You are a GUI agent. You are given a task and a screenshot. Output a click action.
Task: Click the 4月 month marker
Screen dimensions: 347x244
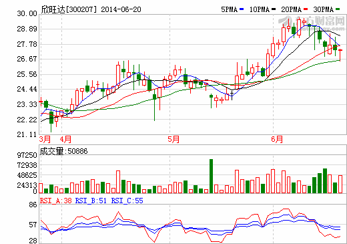click(65, 140)
